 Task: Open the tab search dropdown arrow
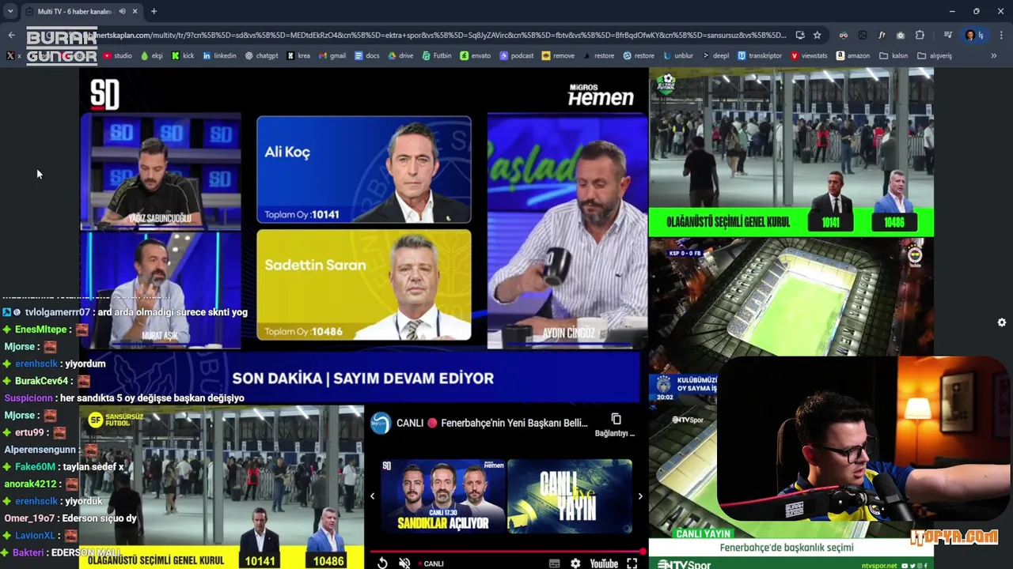tap(10, 11)
